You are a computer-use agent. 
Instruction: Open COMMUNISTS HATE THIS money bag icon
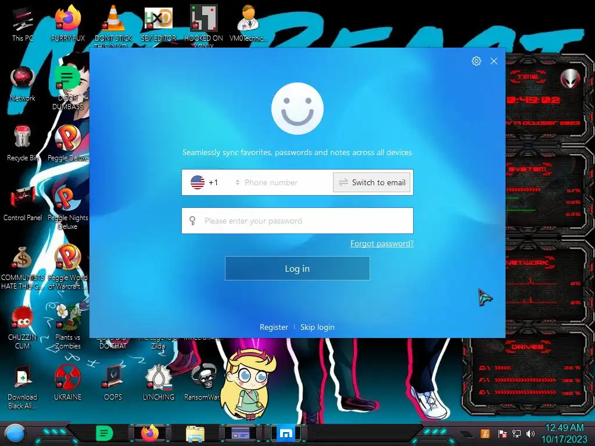point(23,268)
